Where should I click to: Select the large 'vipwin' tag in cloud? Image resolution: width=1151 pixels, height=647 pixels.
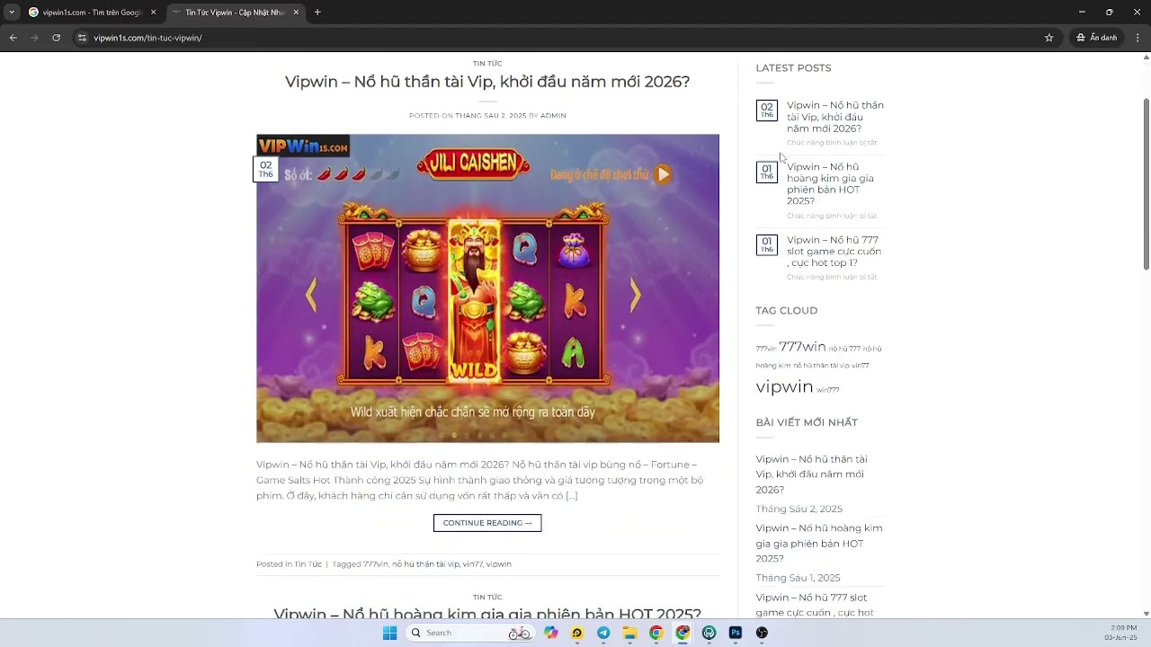point(784,386)
